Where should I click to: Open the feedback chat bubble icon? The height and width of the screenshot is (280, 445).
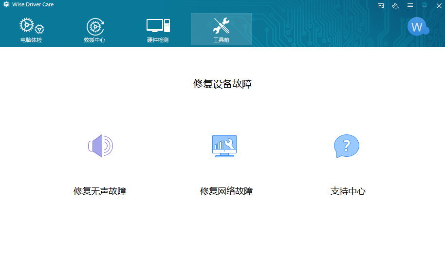(x=381, y=6)
